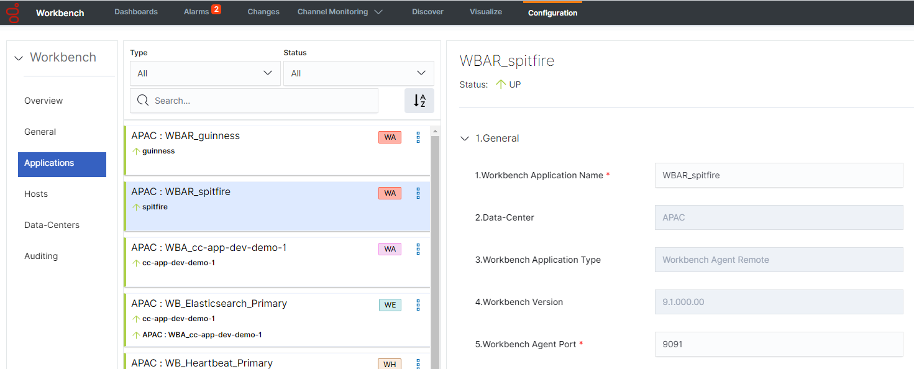Click the WE badge on WB_Elasticsearch_Primary
Screen dimensions: 914x369
point(390,305)
